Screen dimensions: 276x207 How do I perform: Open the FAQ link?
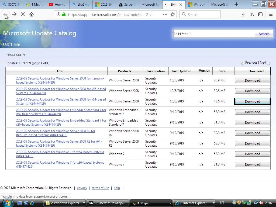pos(6,44)
